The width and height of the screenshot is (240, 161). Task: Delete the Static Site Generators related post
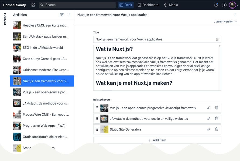[217, 129]
